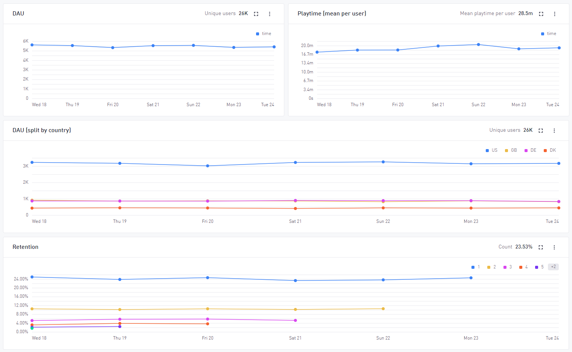Screen dimensions: 572x352
Task: Select the Fri 20 data point in DAU chart
Action: click(113, 48)
